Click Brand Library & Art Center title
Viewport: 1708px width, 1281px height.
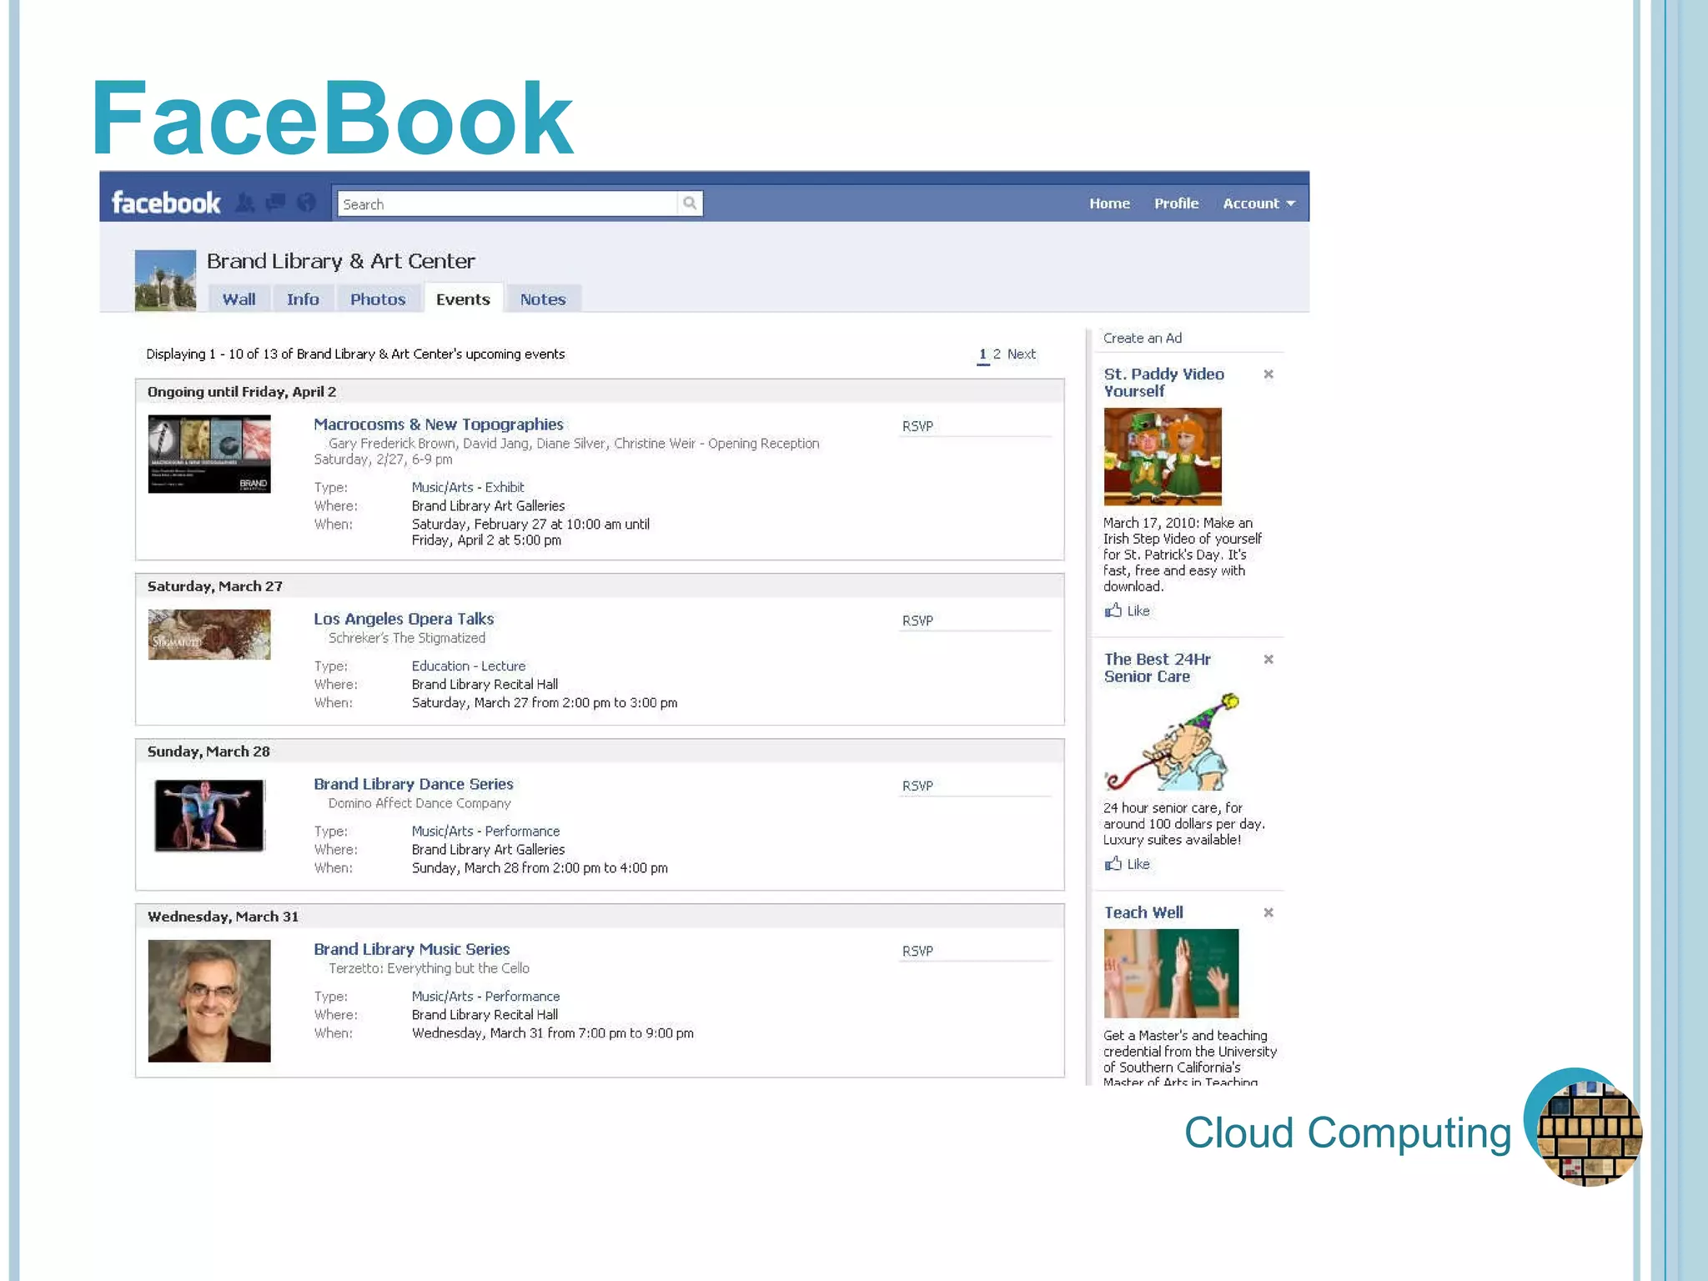coord(341,261)
